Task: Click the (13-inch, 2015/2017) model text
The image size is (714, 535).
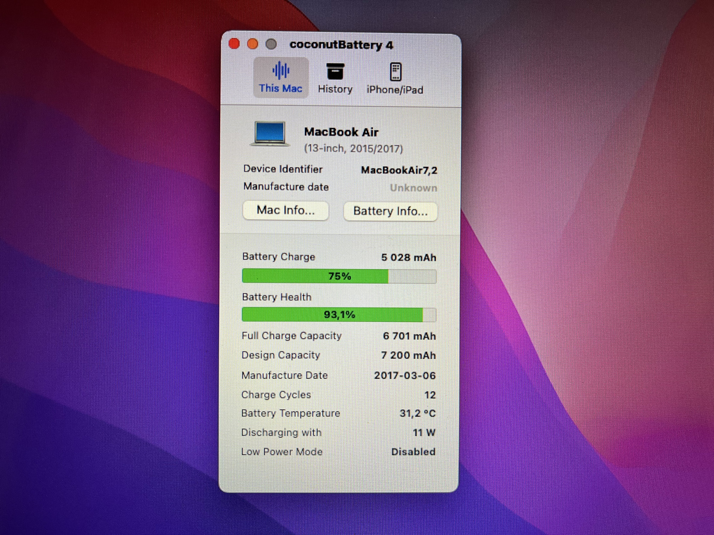Action: pos(354,148)
